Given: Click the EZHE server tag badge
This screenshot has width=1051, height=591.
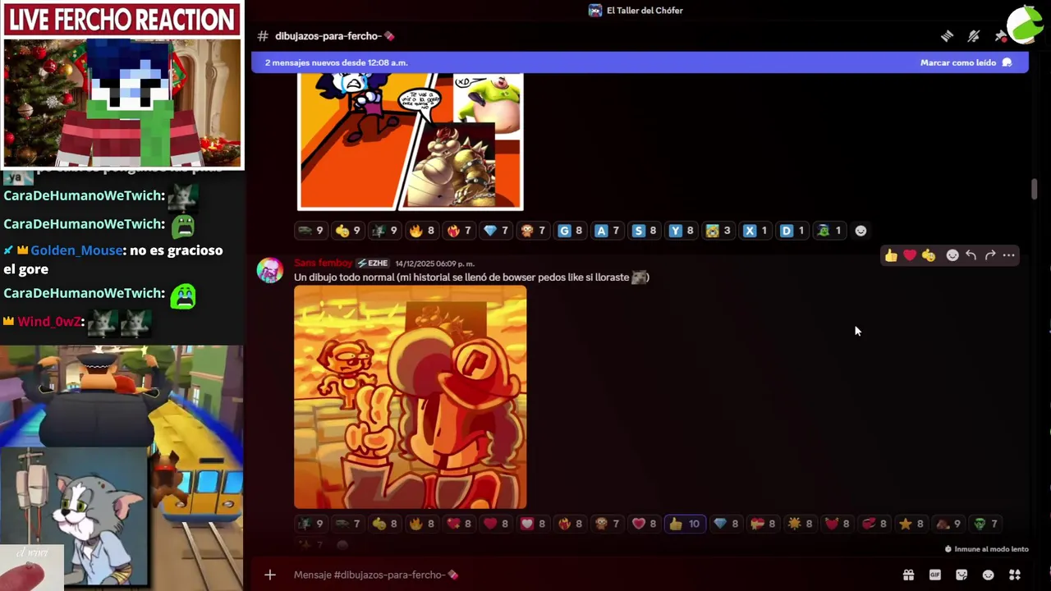Looking at the screenshot, I should coord(373,263).
